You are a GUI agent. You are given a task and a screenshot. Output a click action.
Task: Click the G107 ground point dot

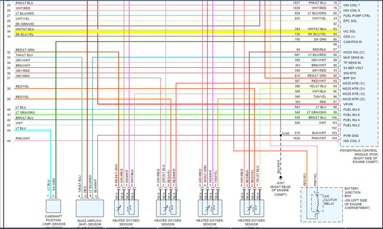(x=280, y=177)
